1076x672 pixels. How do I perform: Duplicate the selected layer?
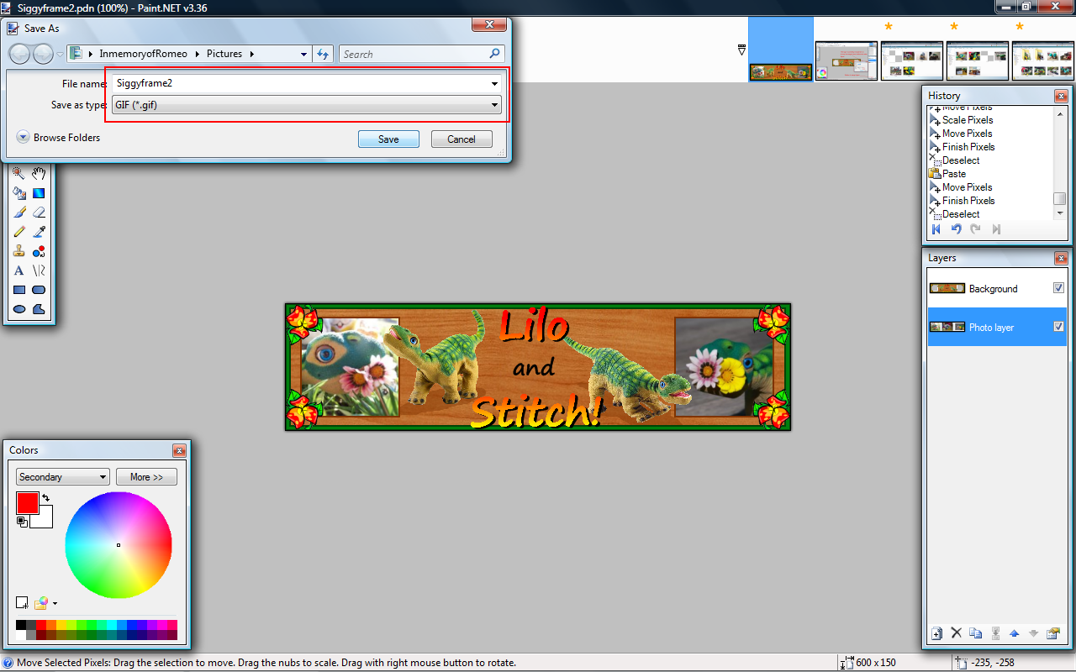(x=975, y=633)
